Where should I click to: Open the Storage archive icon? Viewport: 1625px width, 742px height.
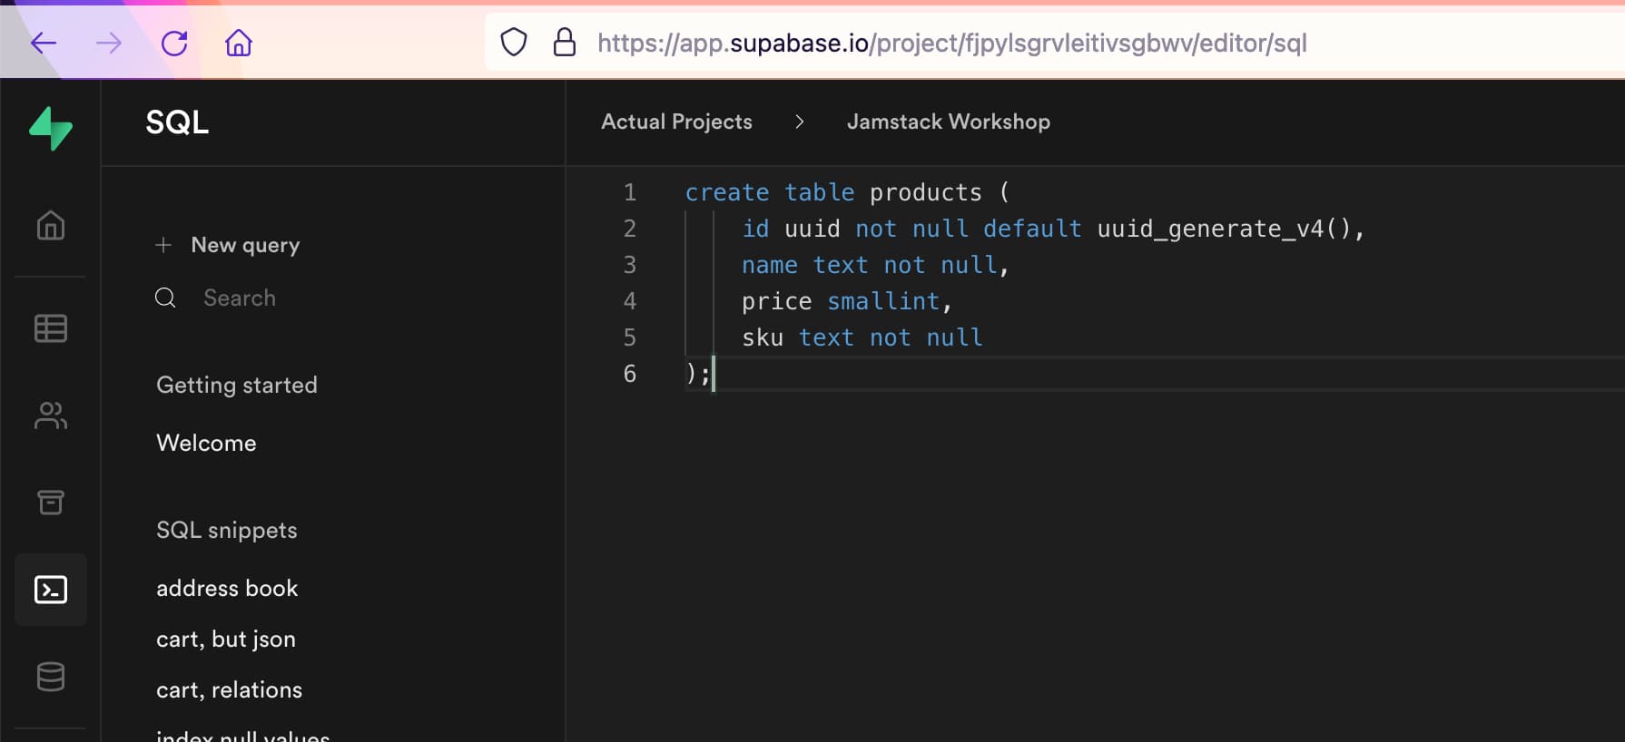point(51,502)
